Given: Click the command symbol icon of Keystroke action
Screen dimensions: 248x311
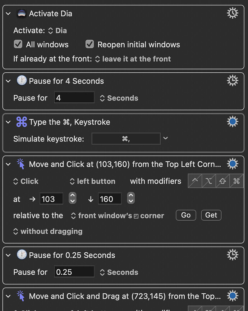Looking at the screenshot, I should click(22, 122).
